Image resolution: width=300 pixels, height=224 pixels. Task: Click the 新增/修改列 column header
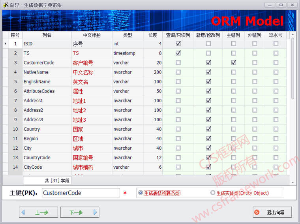[x=208, y=35]
